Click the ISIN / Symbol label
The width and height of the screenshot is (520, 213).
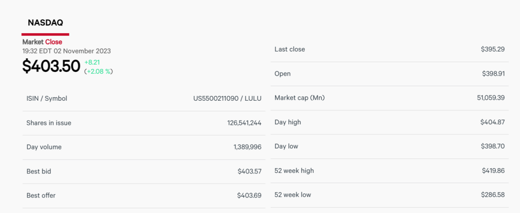(x=47, y=98)
